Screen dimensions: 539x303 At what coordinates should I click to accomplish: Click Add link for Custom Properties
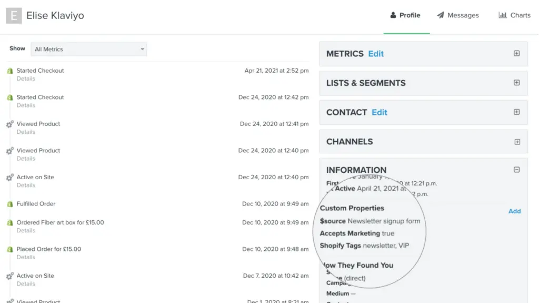[514, 211]
